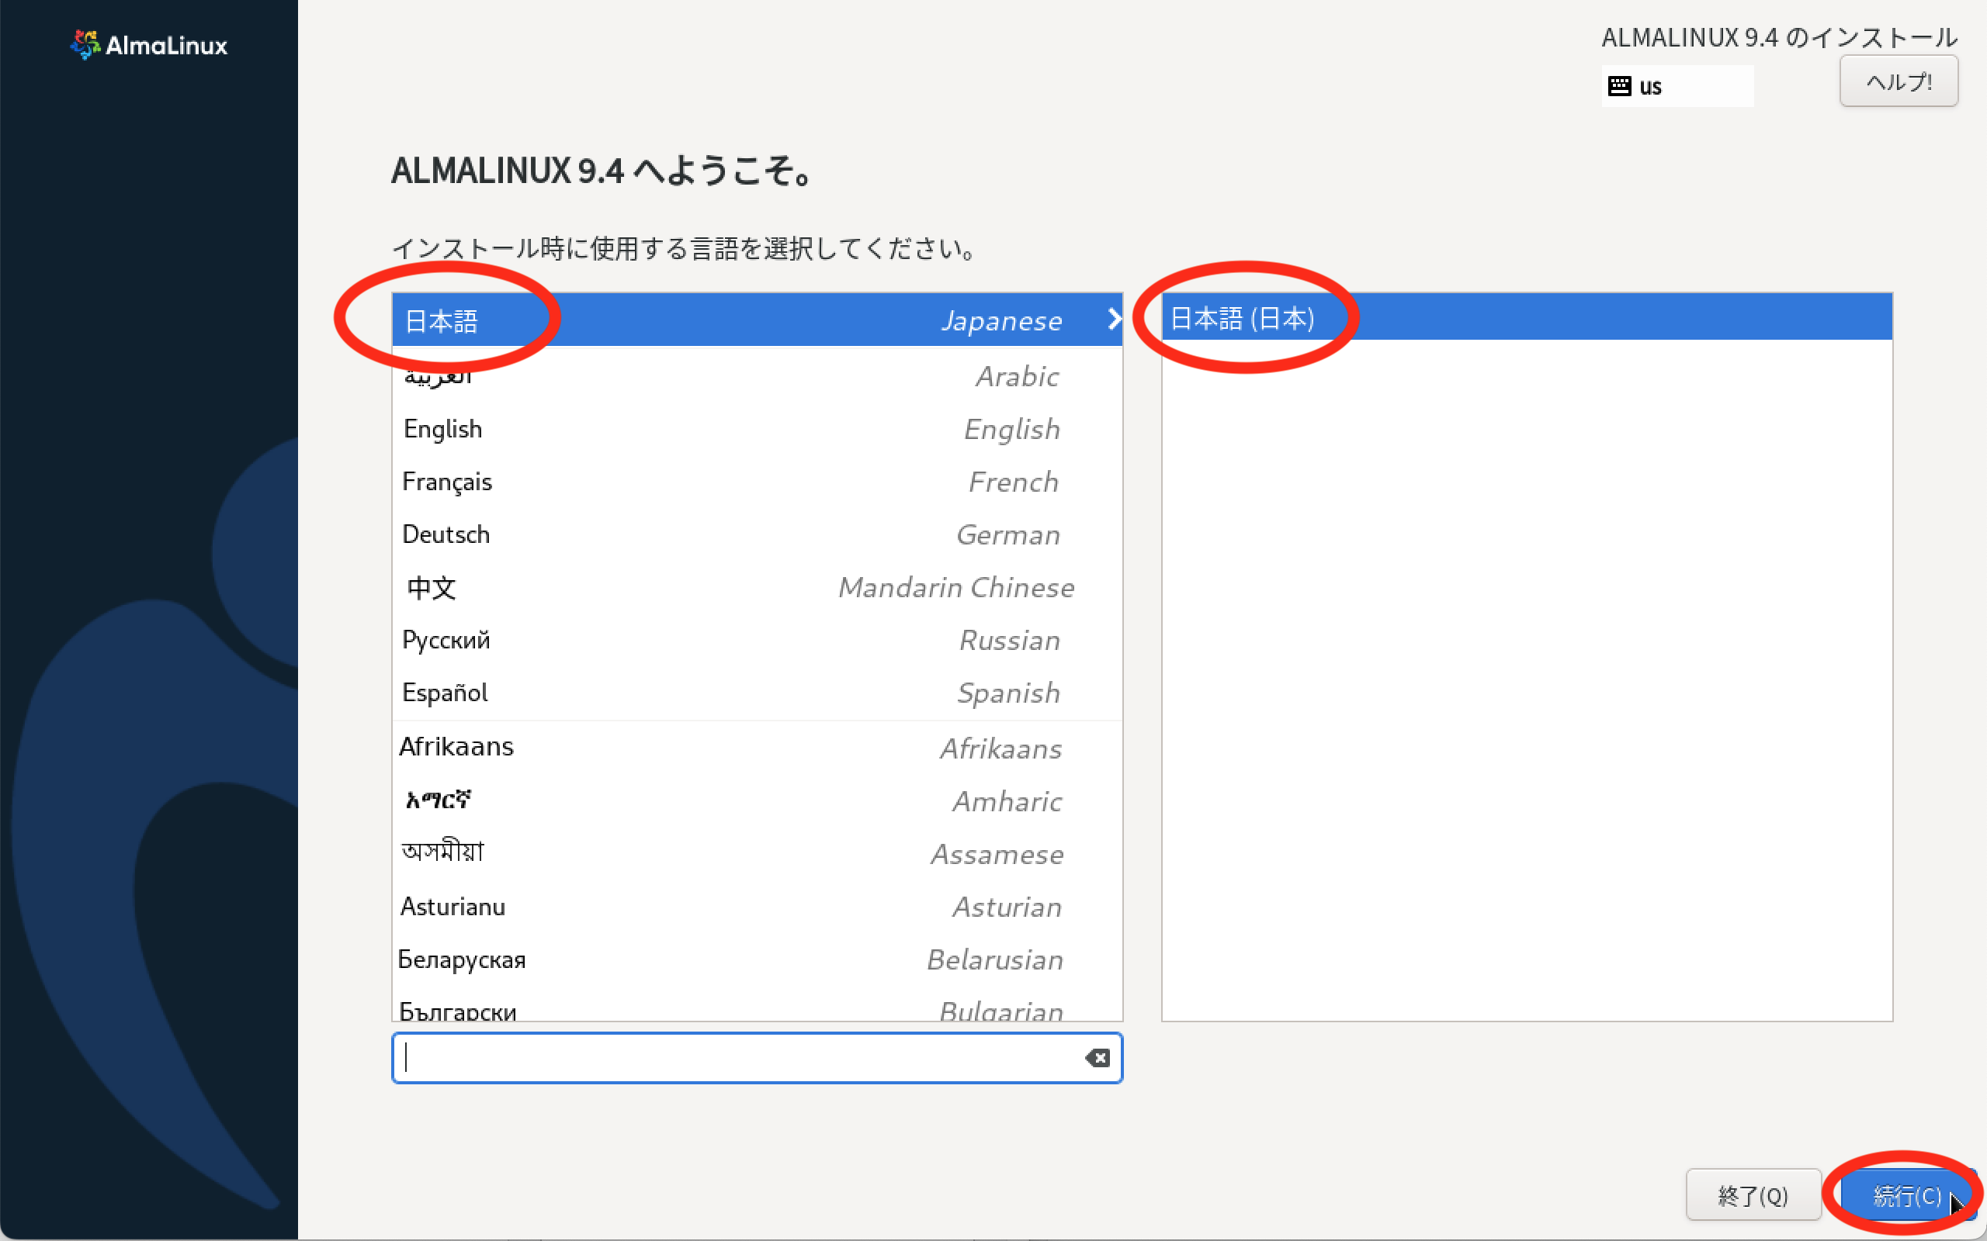This screenshot has width=1987, height=1241.
Task: Select the Afrikaans language row
Action: pyautogui.click(x=757, y=748)
